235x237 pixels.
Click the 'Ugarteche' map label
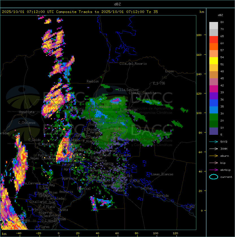click(70, 178)
